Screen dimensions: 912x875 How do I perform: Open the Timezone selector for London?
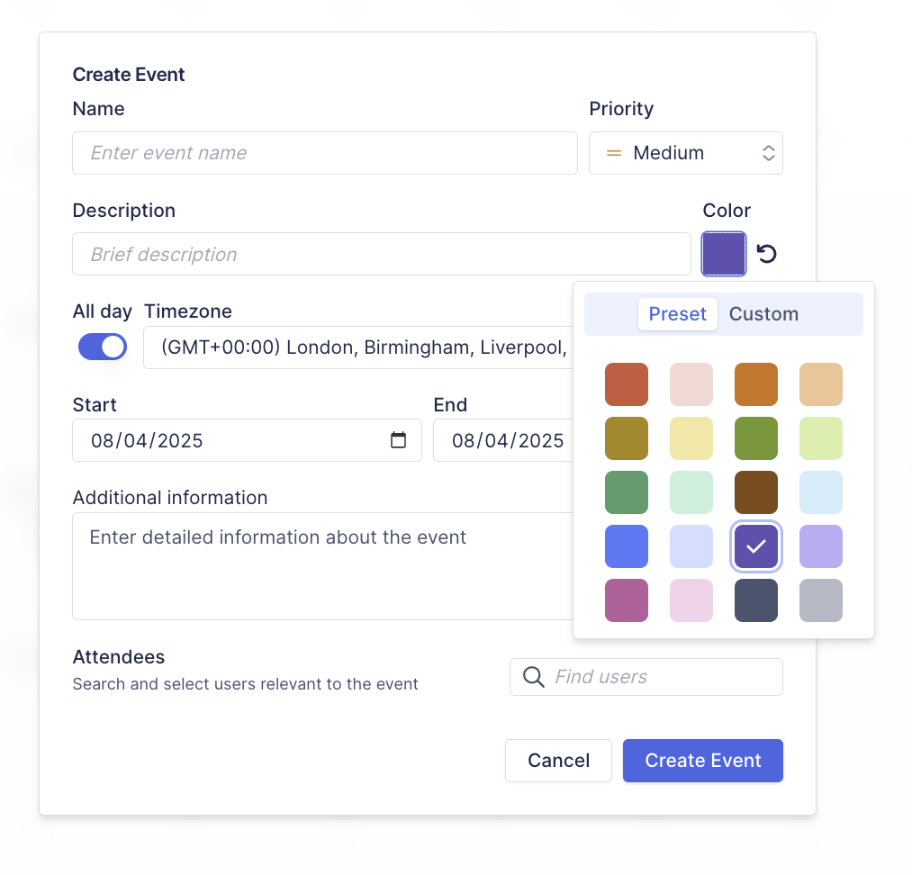(360, 347)
